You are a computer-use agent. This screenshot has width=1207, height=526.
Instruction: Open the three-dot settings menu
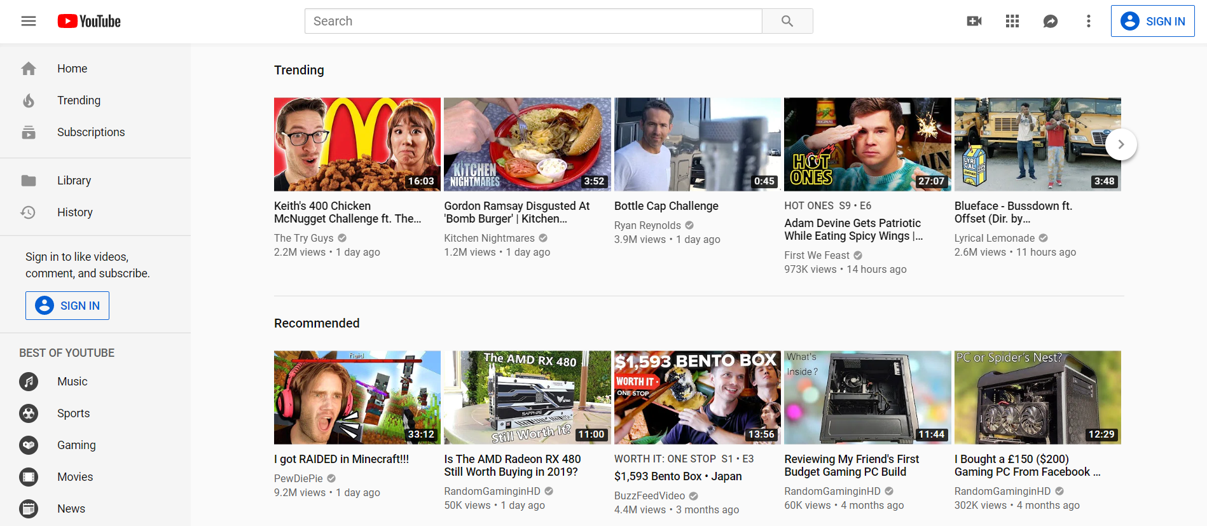click(1088, 21)
